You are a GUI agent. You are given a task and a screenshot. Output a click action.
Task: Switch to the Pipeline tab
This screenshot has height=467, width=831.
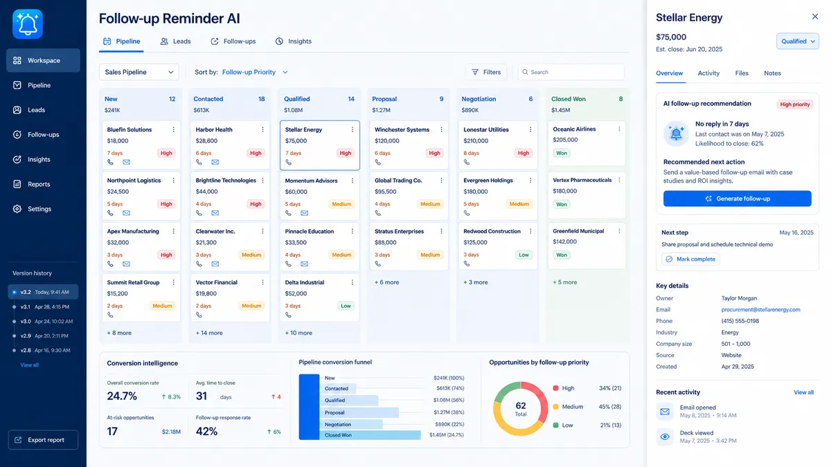coord(122,42)
